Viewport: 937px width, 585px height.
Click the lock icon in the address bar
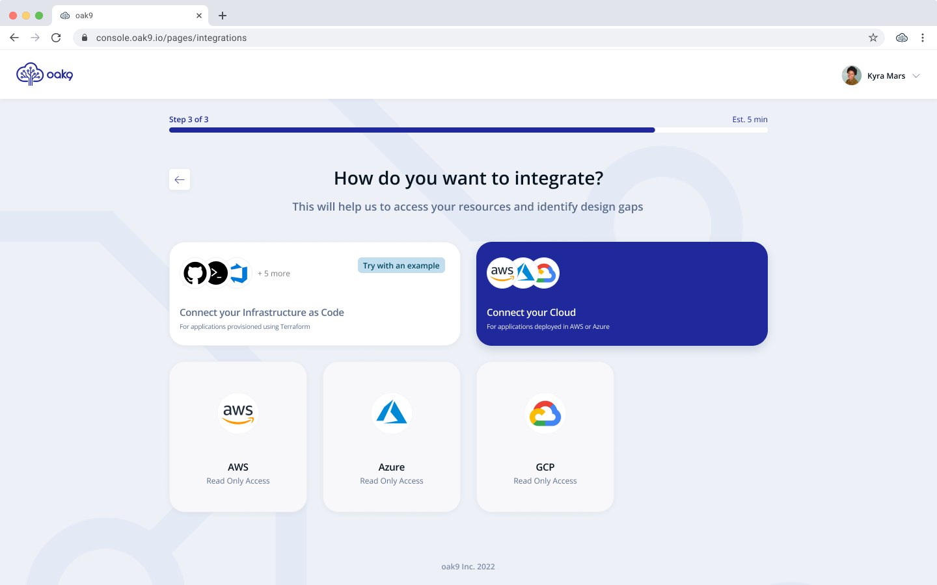(85, 38)
